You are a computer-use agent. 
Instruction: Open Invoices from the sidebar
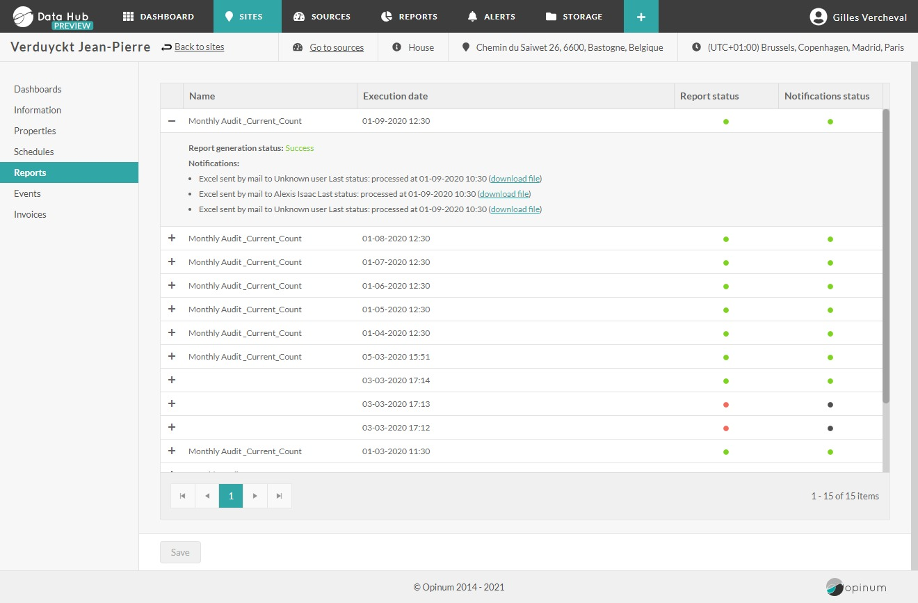[x=30, y=214]
